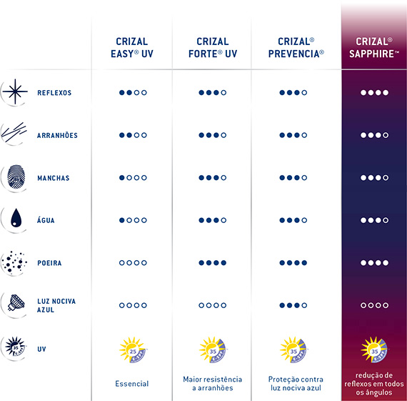Select the Crizal Easy UV column header
The image size is (407, 401).
tap(132, 48)
